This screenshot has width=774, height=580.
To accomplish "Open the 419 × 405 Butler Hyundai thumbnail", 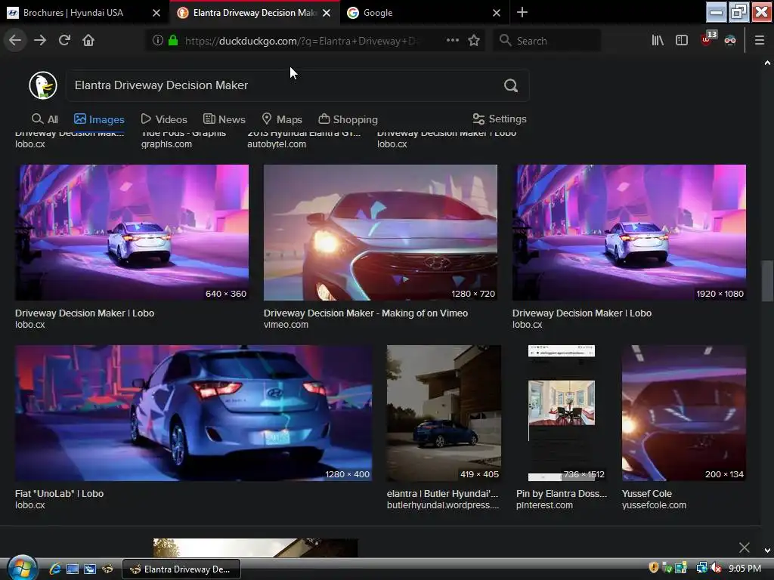I will (x=444, y=413).
